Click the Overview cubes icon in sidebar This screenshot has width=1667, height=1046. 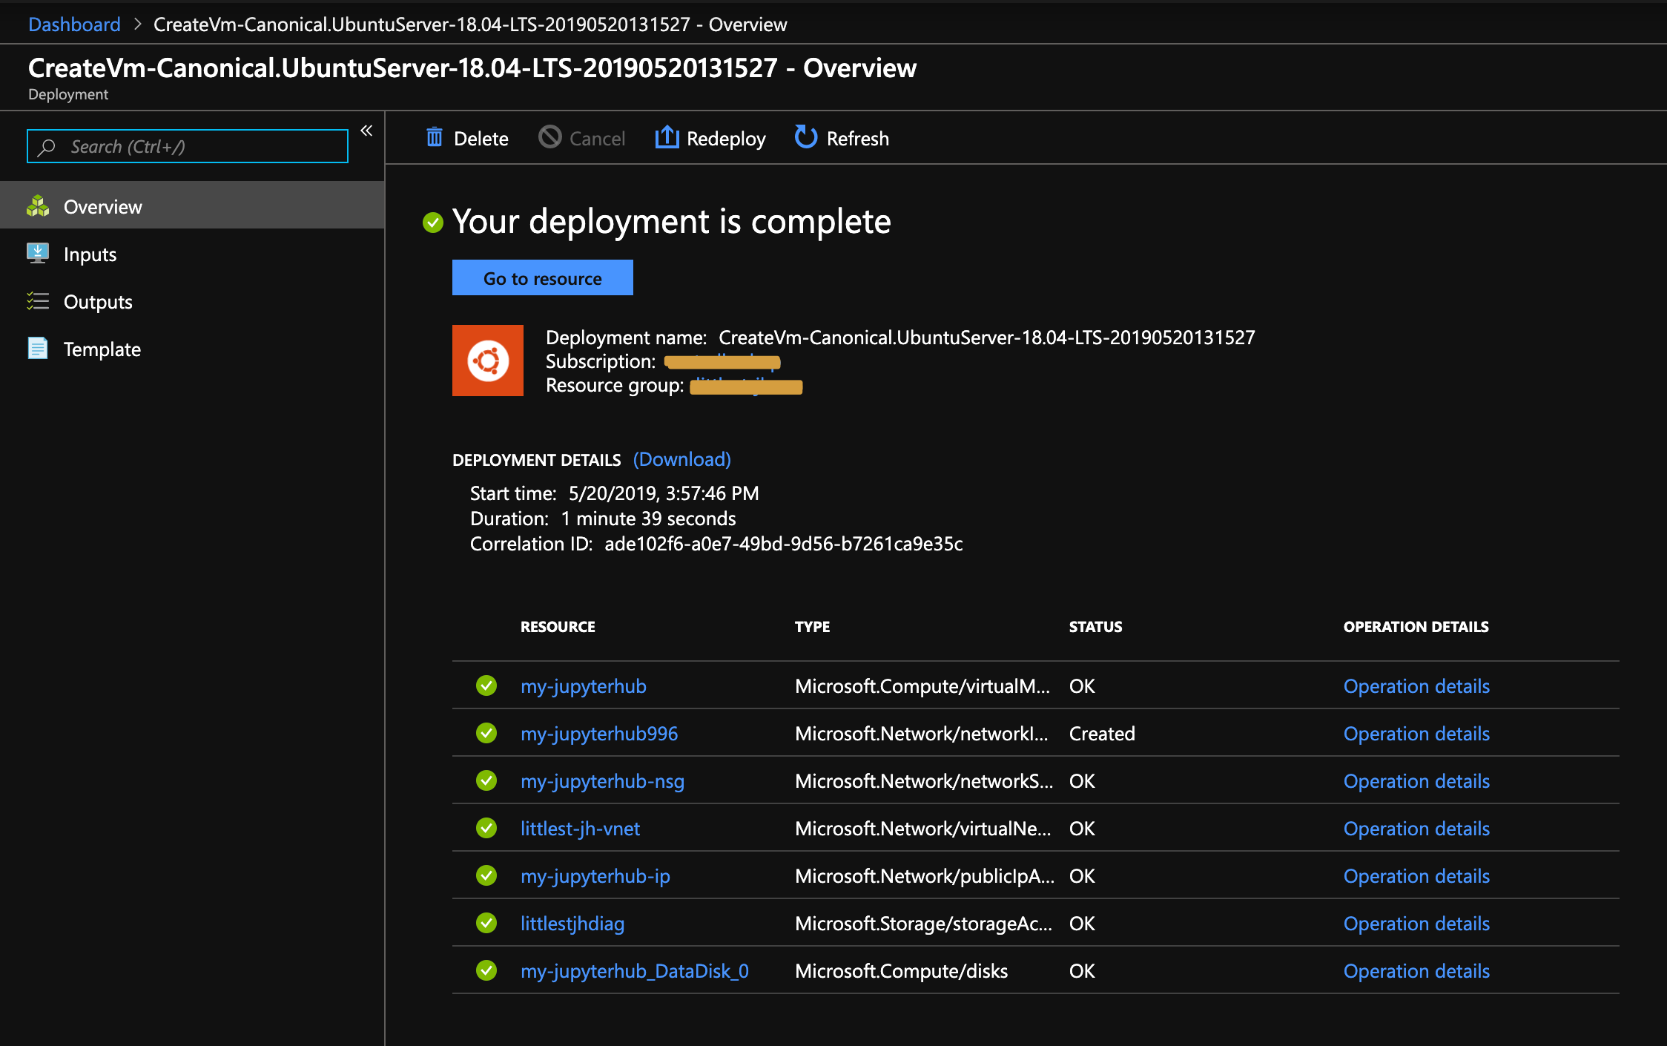point(38,206)
